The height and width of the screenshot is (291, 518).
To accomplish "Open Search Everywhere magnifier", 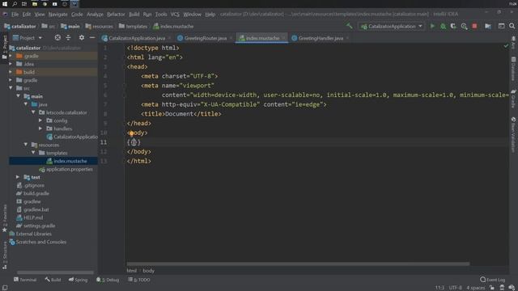I will pos(512,26).
